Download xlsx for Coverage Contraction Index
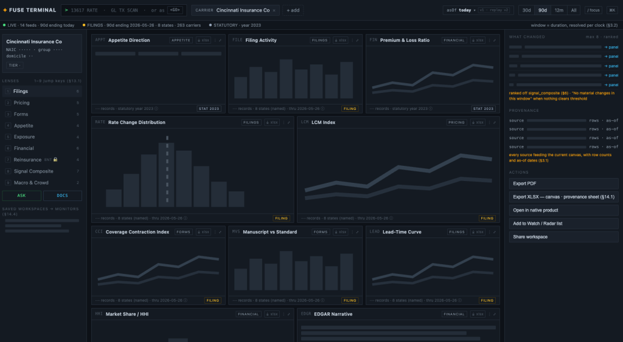 [203, 231]
